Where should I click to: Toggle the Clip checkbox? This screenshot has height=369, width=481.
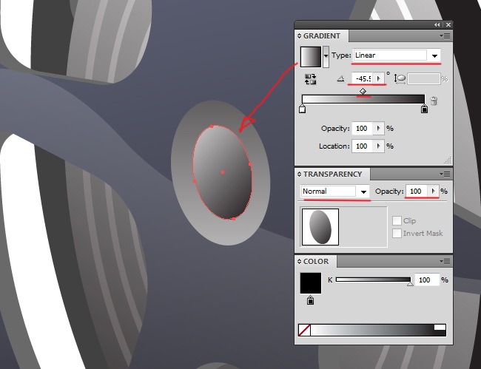tap(397, 220)
